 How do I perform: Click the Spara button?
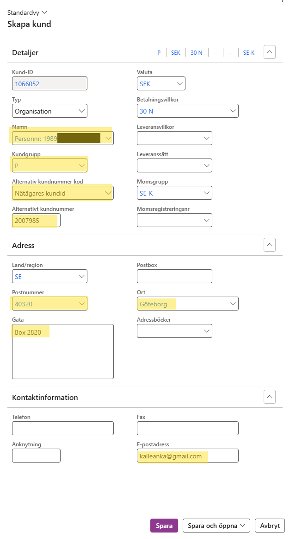click(x=164, y=526)
